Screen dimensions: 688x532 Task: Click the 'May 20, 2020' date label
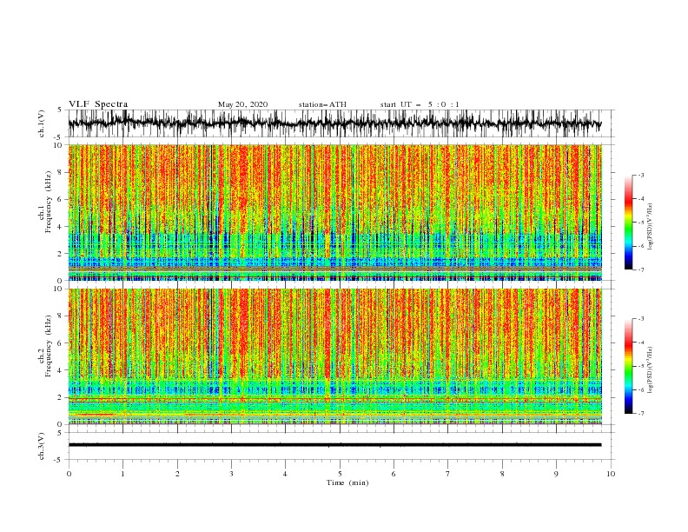click(242, 104)
